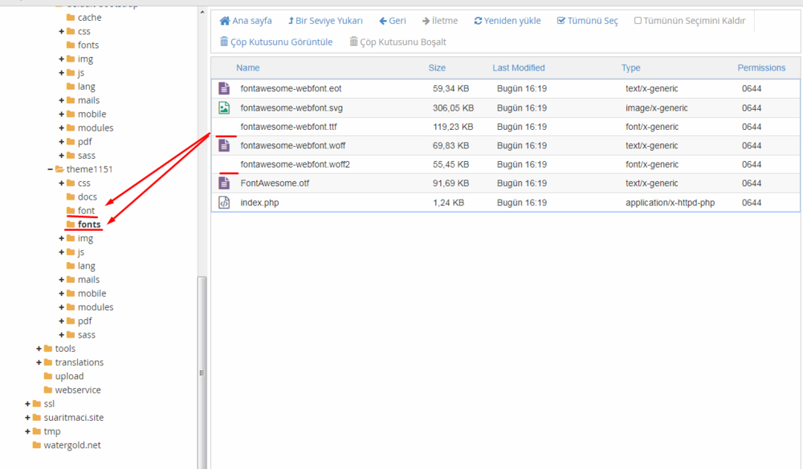
Task: Sort the list by Size header
Action: click(x=437, y=67)
